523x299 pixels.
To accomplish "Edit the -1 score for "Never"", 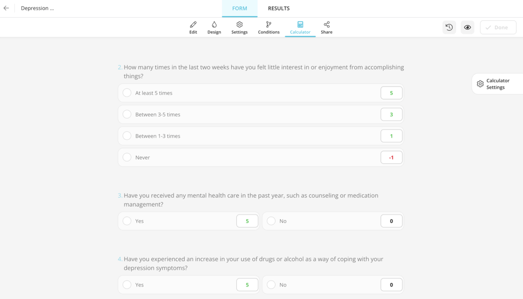I will (x=391, y=157).
